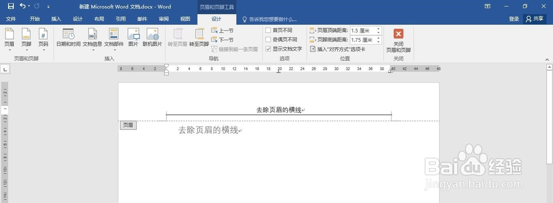Viewport: 553px width, 203px height.
Task: Click the 页眉 header label tag
Action: point(128,125)
